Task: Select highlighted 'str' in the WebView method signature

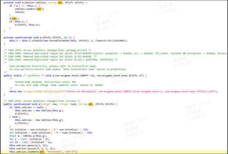Action: click(x=60, y=3)
